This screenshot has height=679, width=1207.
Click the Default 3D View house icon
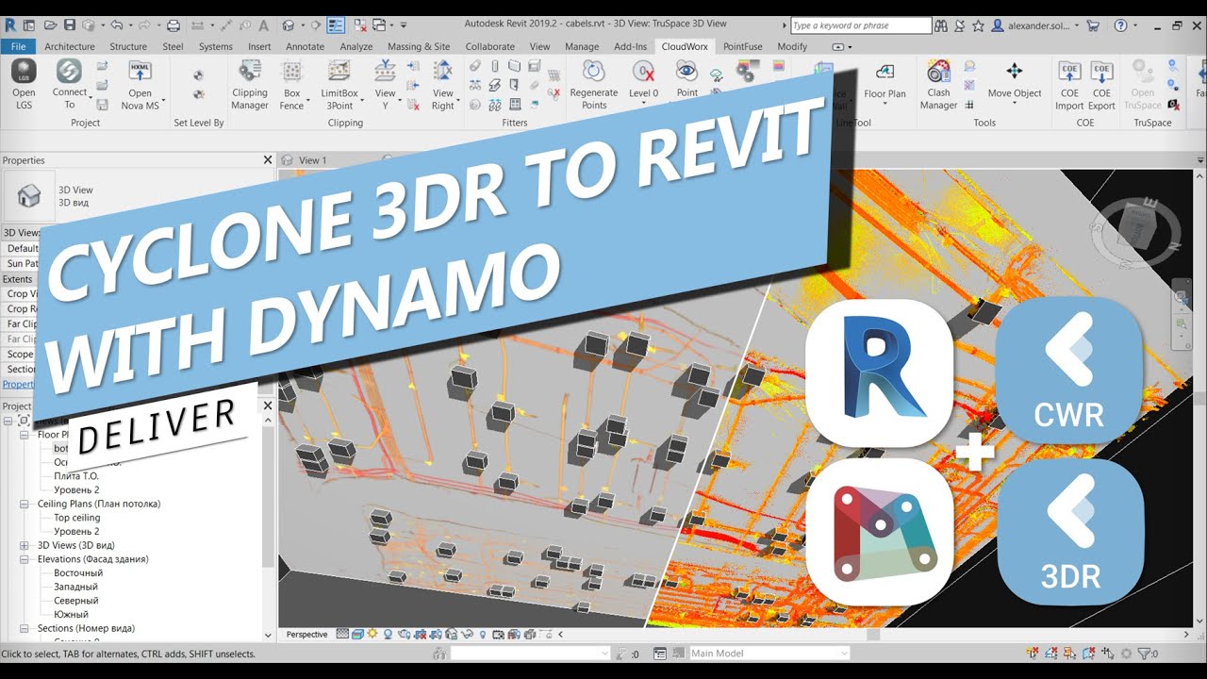(x=288, y=25)
